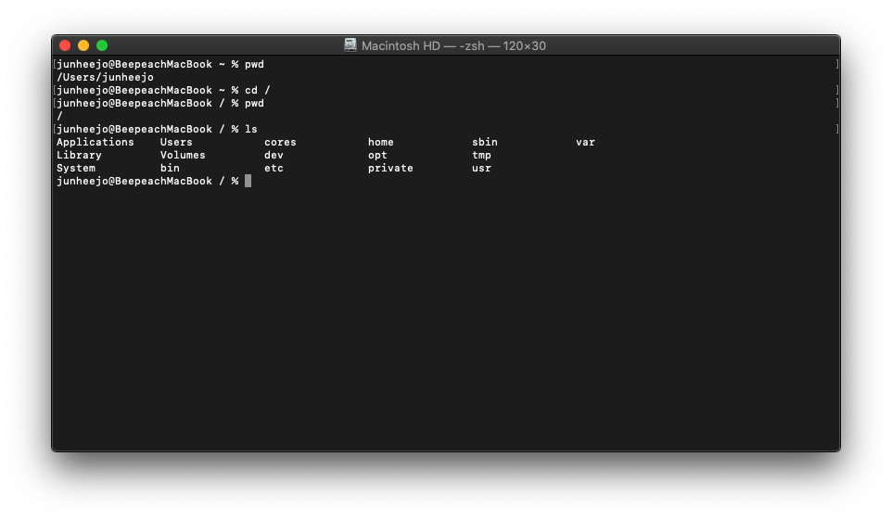The image size is (892, 520).
Task: Click the lone '/' output line
Action: click(59, 116)
